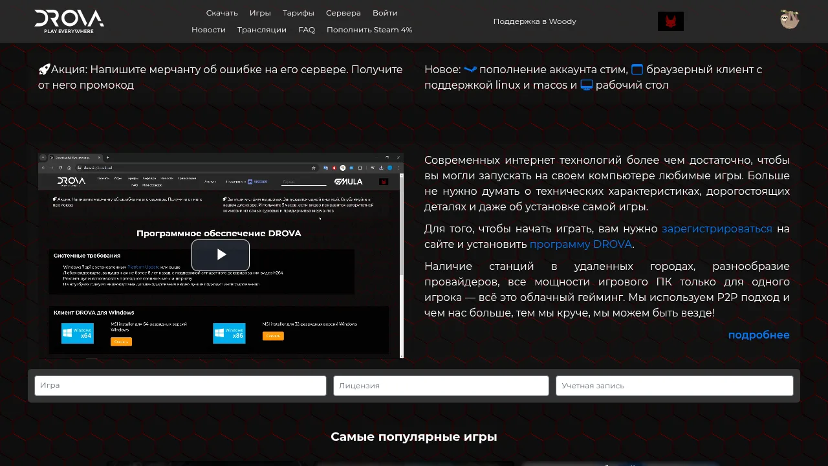Click the browser window icon
Image resolution: width=828 pixels, height=466 pixels.
pos(637,69)
